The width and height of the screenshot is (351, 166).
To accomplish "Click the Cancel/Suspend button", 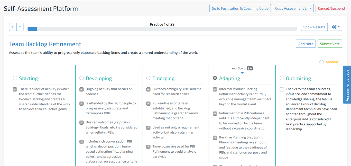I will click(x=331, y=8).
